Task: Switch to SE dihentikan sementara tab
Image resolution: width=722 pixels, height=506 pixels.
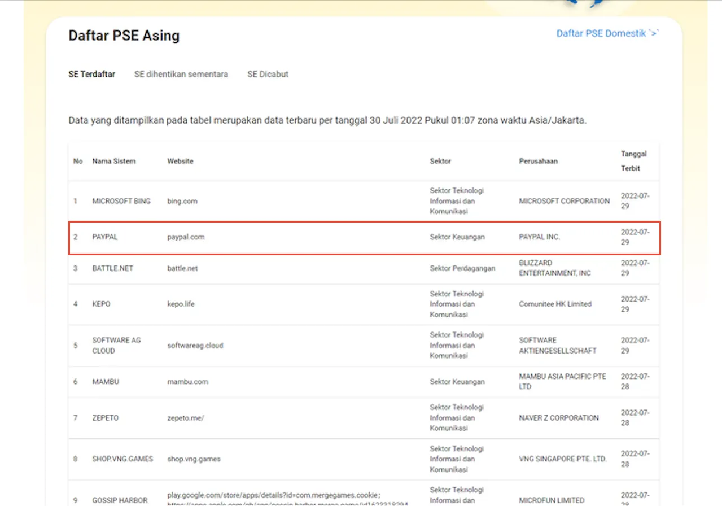Action: (181, 74)
